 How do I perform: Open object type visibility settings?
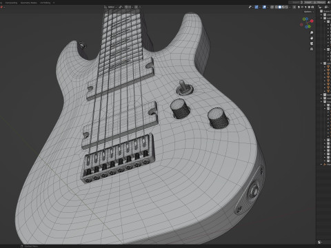pos(251,7)
